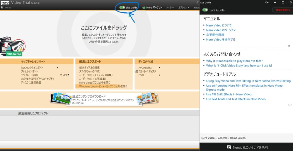Open "What is '1-Click Video Story'" link
This screenshot has width=293, height=151.
coord(239,66)
